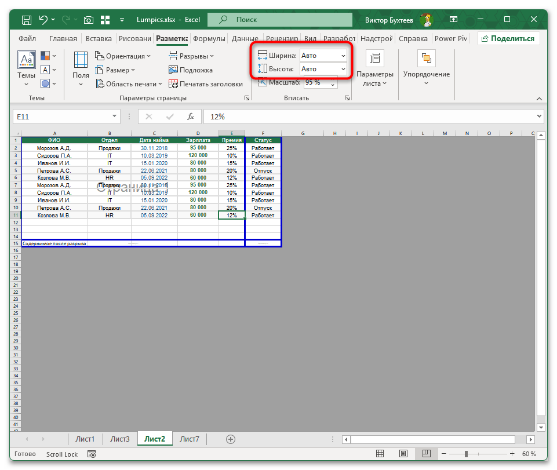Screen dimensions: 557x470
Task: Click Подложка (Background) icon
Action: coord(173,70)
